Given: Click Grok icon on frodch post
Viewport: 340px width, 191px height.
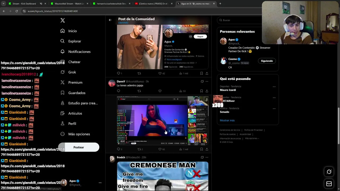Looking at the screenshot, I should 202,157.
